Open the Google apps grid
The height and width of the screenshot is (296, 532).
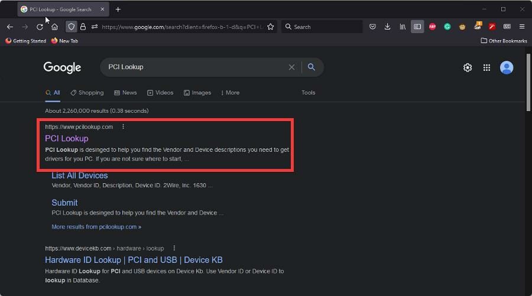[x=486, y=67]
